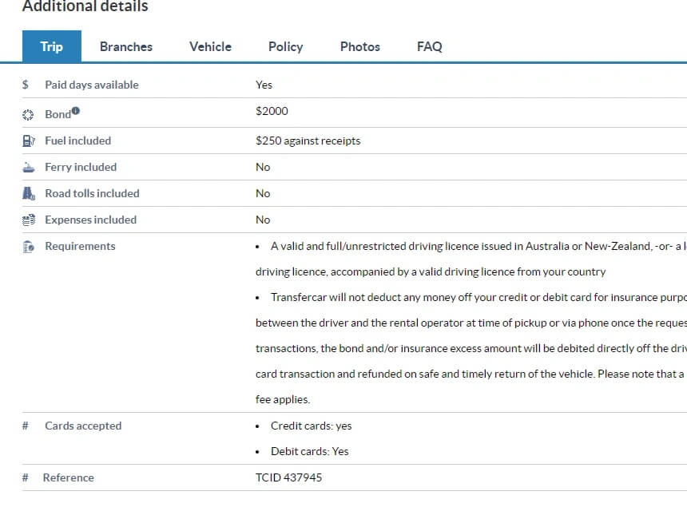Select the 'Paid days available' label
The height and width of the screenshot is (515, 687).
92,85
